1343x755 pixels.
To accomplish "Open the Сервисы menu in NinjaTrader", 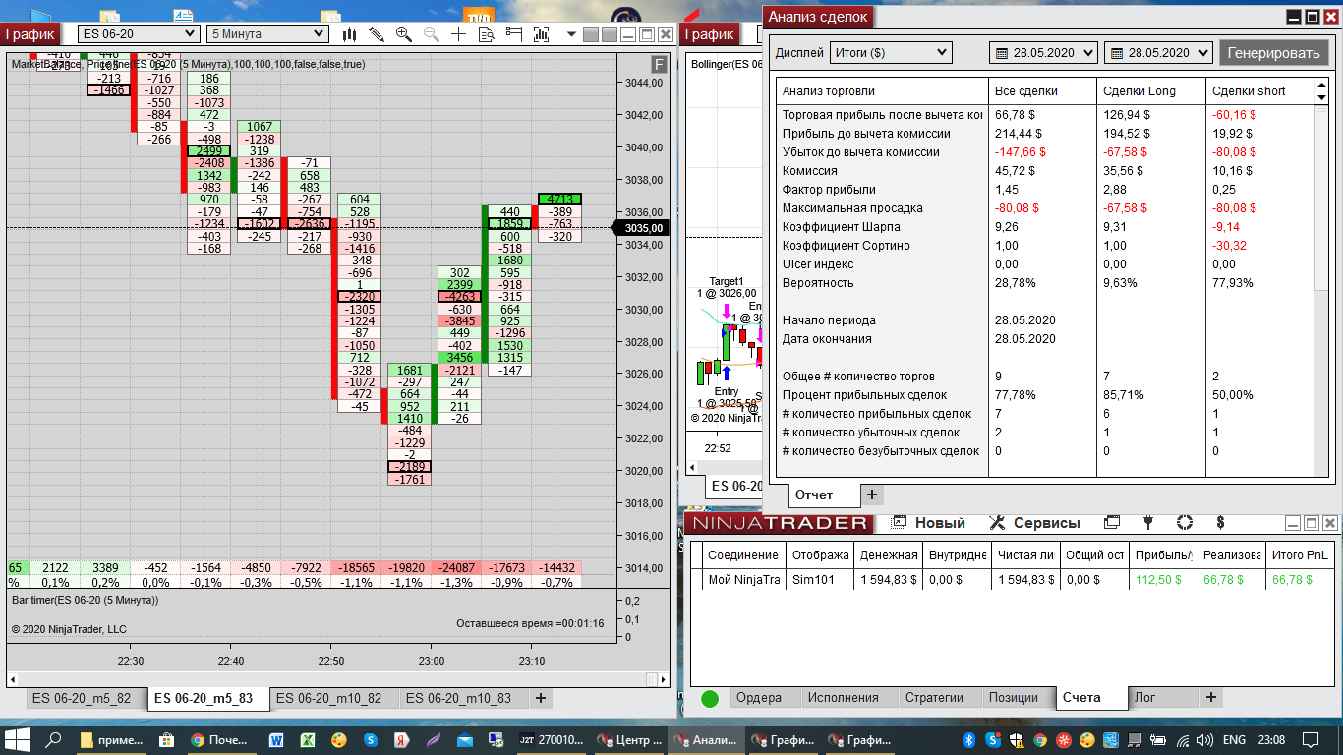I will click(x=1034, y=523).
